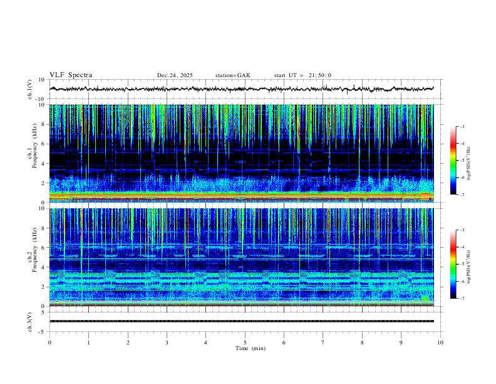This screenshot has height=384, width=496.
Task: Click the time axis tick label "6"
Action: (x=284, y=343)
